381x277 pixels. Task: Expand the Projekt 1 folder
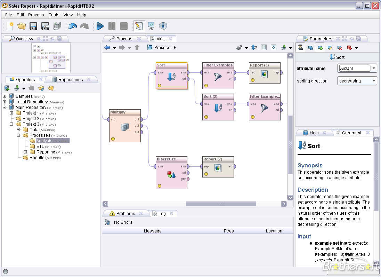pyautogui.click(x=11, y=113)
